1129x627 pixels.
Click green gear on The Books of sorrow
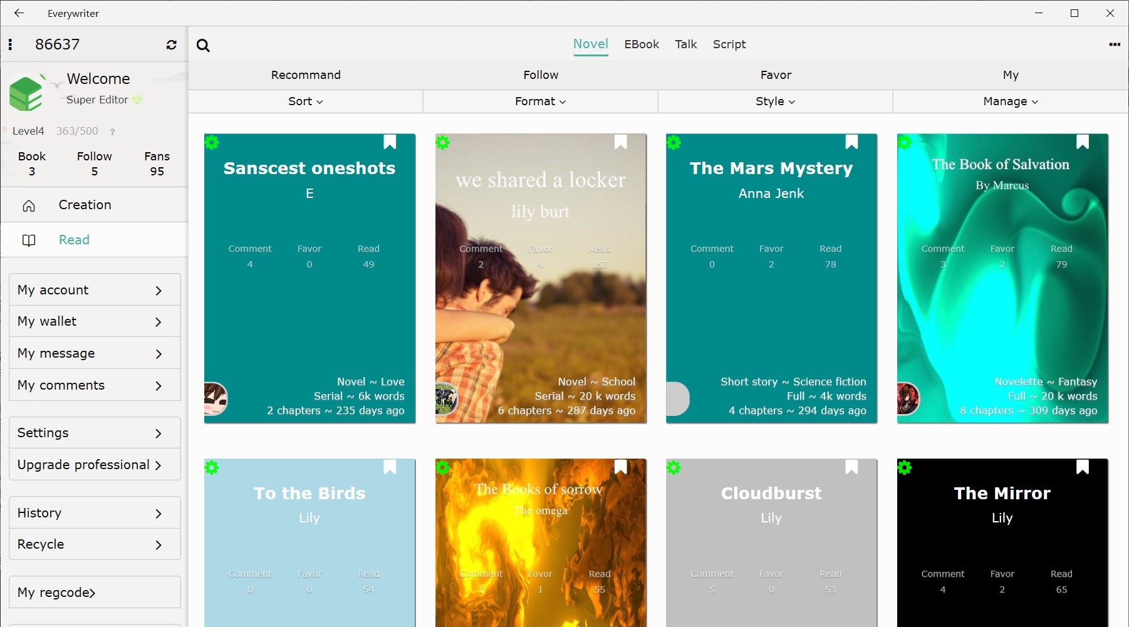click(443, 467)
